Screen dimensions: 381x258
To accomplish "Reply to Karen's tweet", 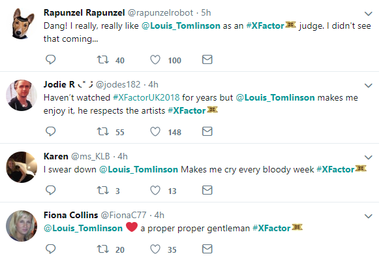I will point(50,190).
